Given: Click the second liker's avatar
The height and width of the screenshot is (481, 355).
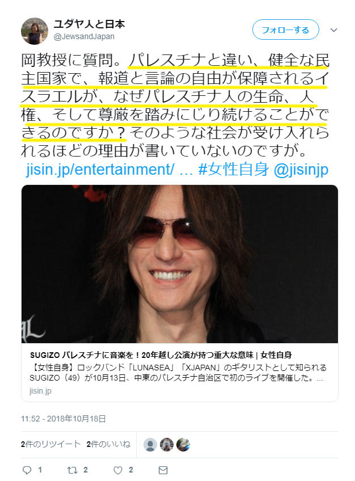Looking at the screenshot, I should 167,445.
